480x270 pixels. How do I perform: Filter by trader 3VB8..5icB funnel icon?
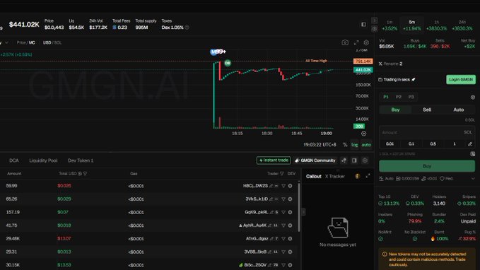(x=283, y=252)
